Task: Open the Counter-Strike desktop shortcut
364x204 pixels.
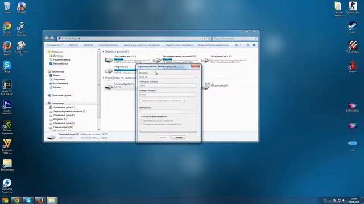Action: pyautogui.click(x=353, y=7)
